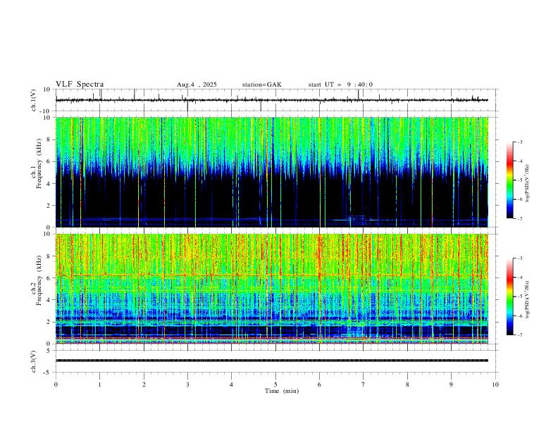This screenshot has width=558, height=431.
Task: Click the "5" tick on ch.3(V) axis
Action: click(49, 351)
